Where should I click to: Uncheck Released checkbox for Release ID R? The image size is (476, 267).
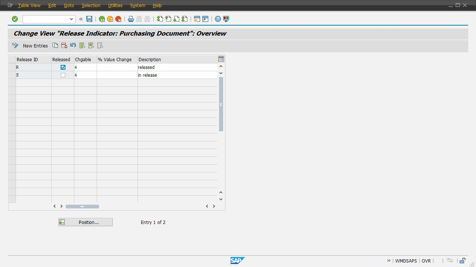click(63, 67)
